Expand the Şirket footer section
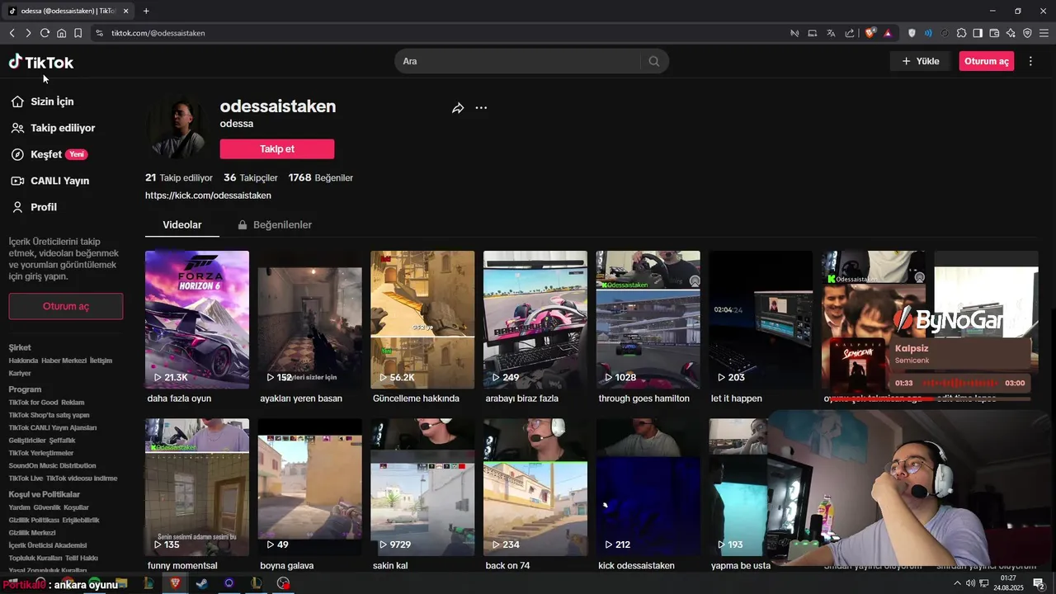The image size is (1056, 594). point(20,347)
